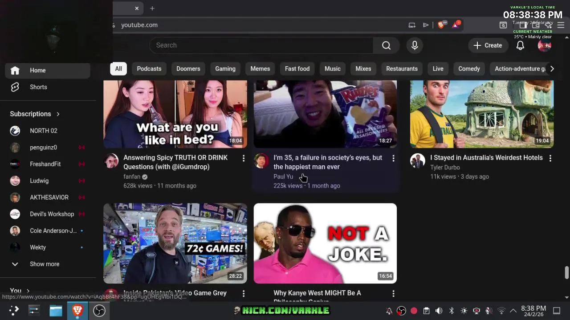570x320 pixels.
Task: Open options for 'I'm 35, a failure' video
Action: click(x=393, y=158)
